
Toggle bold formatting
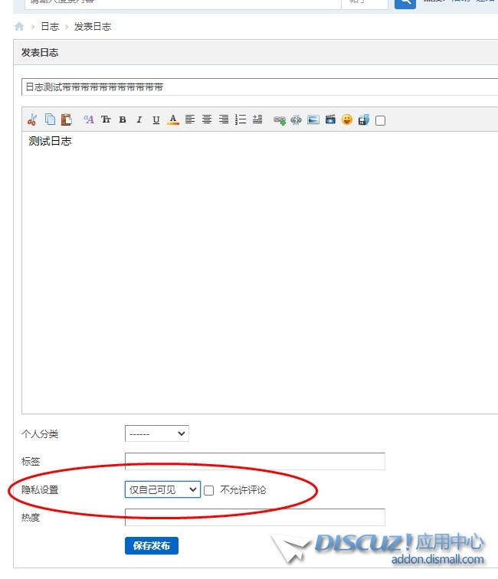(x=123, y=119)
